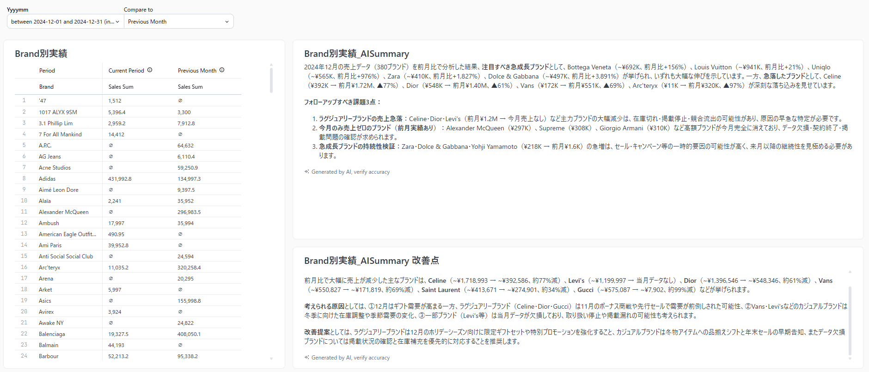
Task: Click the Brand別実績_AISummary 改善点 title
Action: [372, 261]
